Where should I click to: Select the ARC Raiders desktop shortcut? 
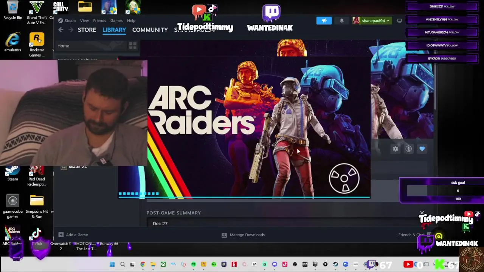[x=12, y=236]
